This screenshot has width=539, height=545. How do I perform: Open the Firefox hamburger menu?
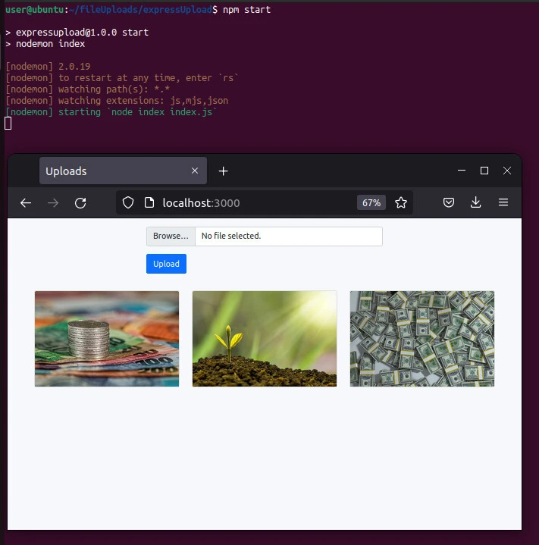point(503,202)
